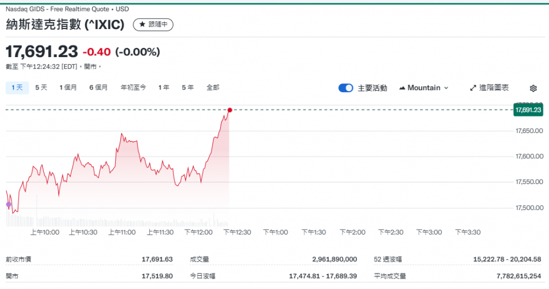Click the 成交量 volume label

tap(199, 259)
